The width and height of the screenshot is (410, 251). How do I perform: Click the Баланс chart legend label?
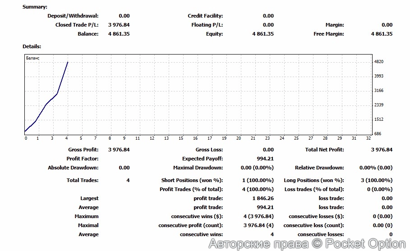click(33, 58)
